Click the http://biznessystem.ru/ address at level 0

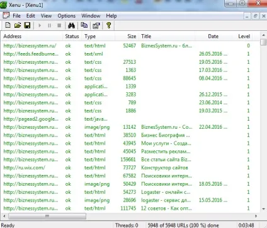click(30, 45)
